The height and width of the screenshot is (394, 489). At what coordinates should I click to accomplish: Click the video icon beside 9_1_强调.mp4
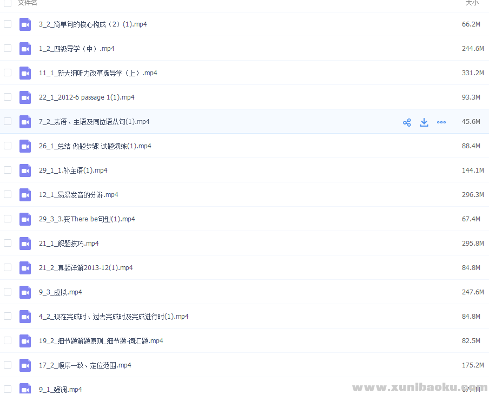tap(25, 389)
